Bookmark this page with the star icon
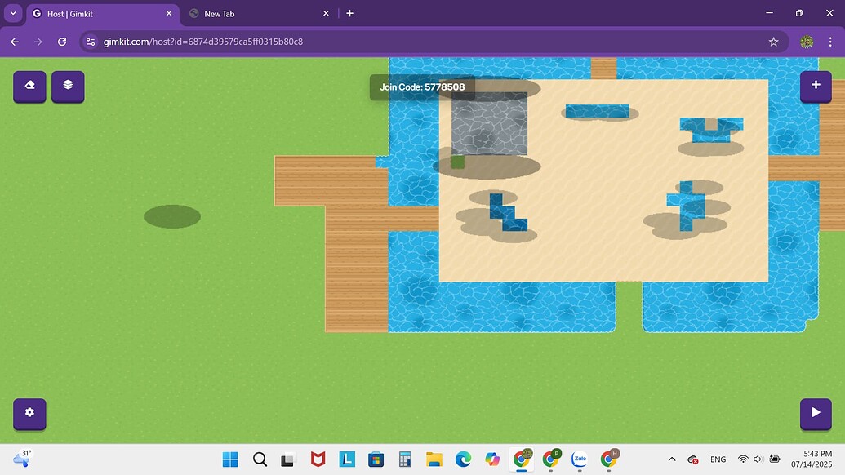This screenshot has width=845, height=475. pyautogui.click(x=773, y=42)
